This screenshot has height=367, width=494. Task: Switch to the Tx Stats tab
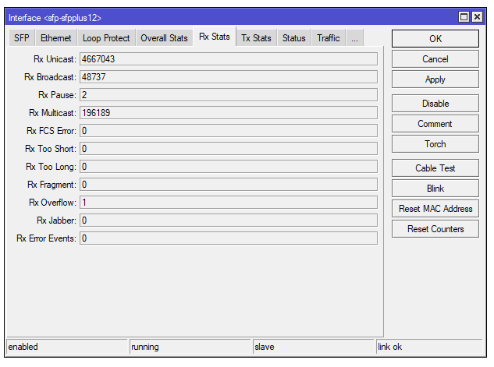(x=256, y=38)
